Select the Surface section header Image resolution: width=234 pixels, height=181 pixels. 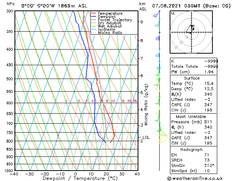192,78
